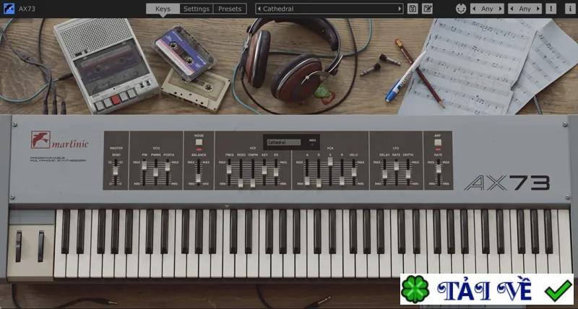
Task: Click the martinic logo on the synth panel
Action: tap(60, 140)
